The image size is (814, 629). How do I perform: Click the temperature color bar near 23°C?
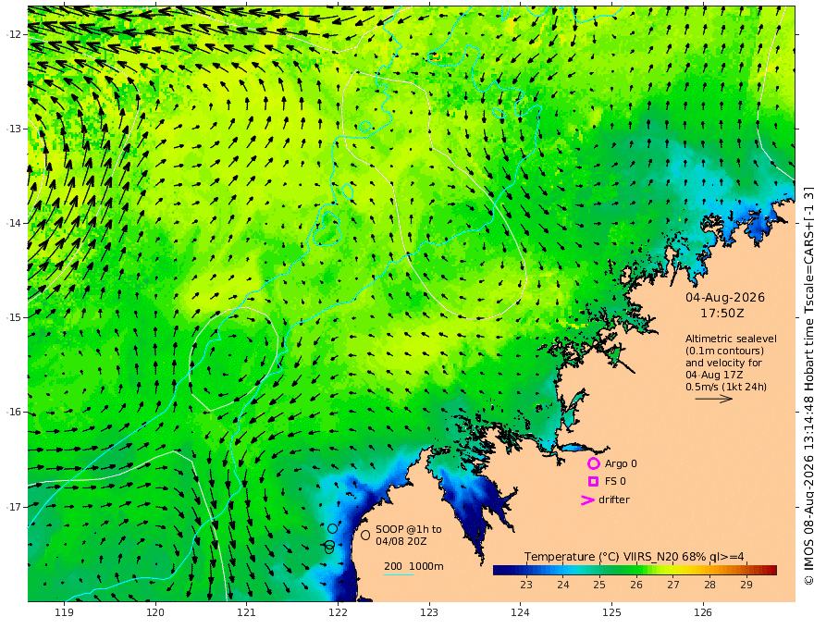(526, 570)
